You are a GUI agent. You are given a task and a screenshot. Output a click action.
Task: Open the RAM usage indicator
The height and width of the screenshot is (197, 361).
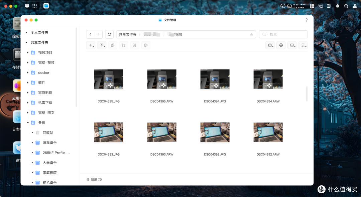[289, 6]
